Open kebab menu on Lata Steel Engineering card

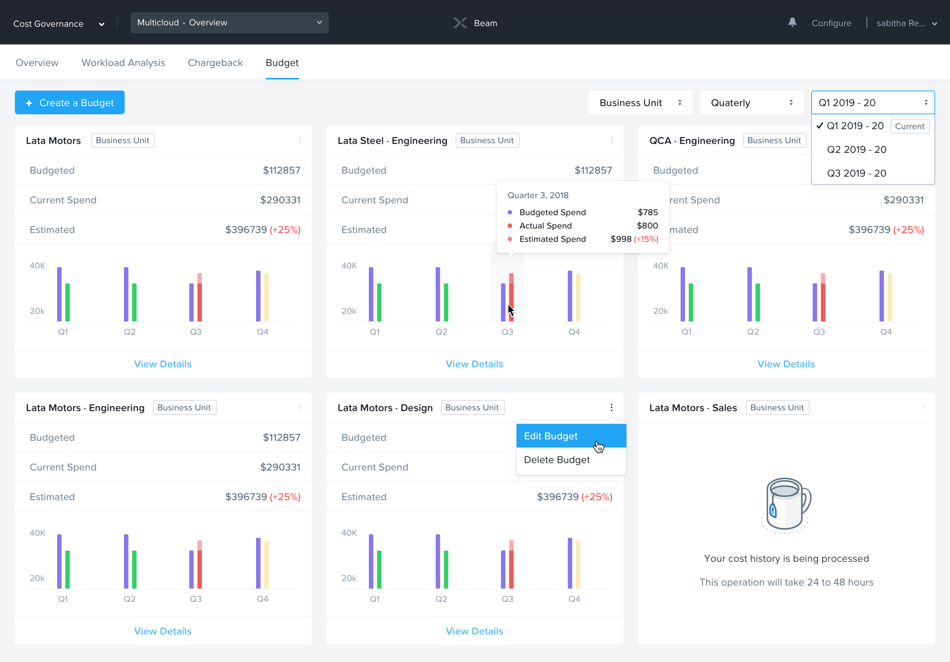[x=612, y=140]
